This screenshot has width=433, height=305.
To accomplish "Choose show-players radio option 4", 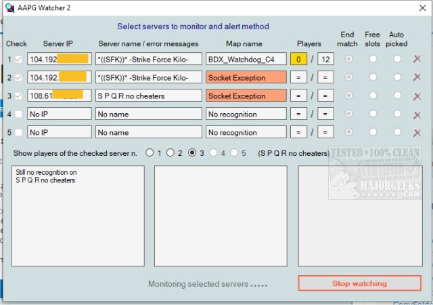I will (x=213, y=152).
